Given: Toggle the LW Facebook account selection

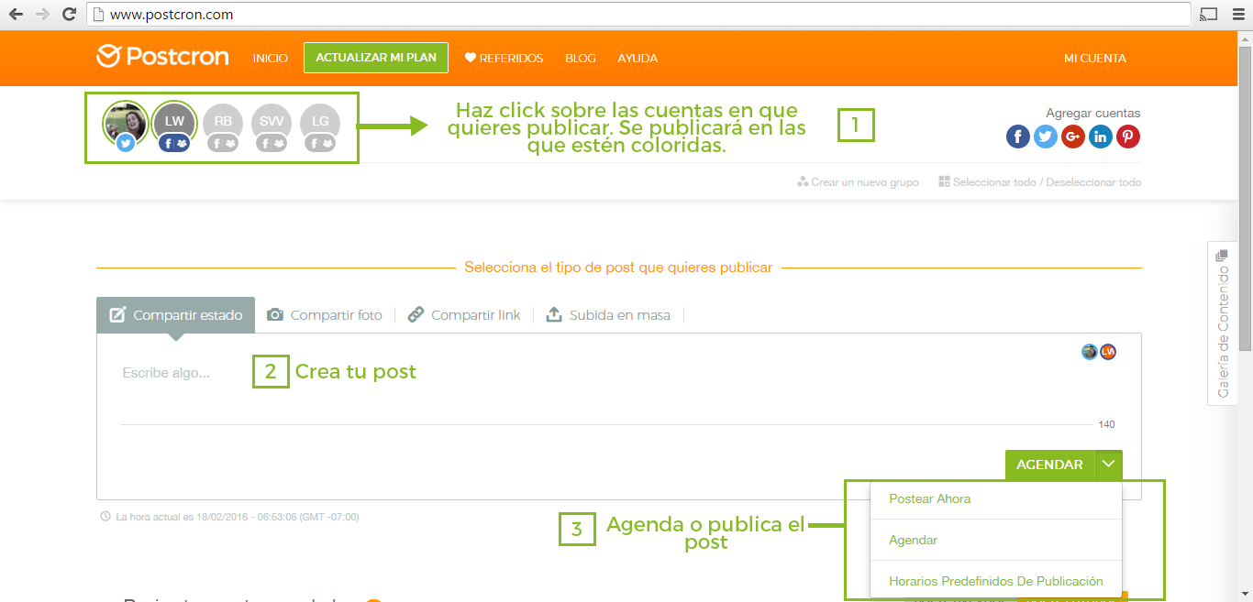Looking at the screenshot, I should [x=174, y=122].
